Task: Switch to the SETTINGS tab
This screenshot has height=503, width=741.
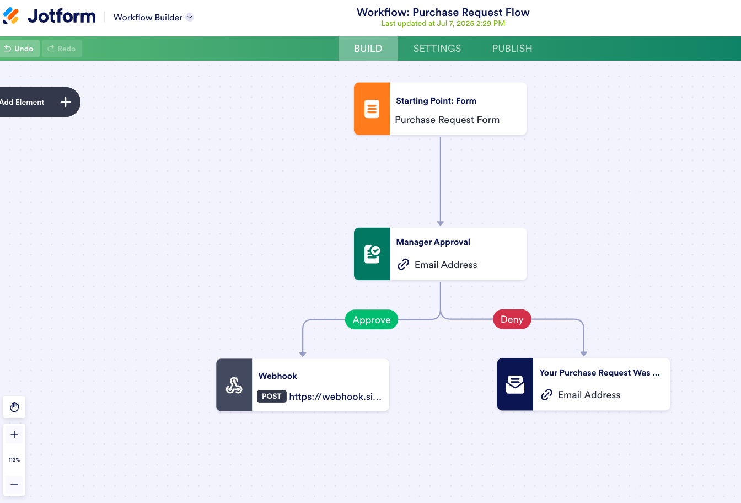Action: pyautogui.click(x=437, y=49)
